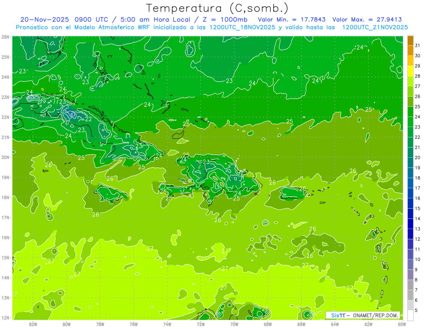Click '1200UTC_21NOV2025' valid-until time text
427x329 pixels.
375,27
